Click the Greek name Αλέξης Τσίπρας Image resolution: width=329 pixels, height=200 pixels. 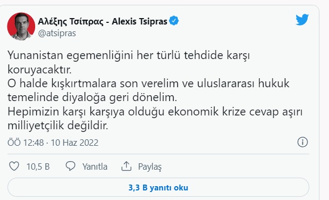point(71,22)
